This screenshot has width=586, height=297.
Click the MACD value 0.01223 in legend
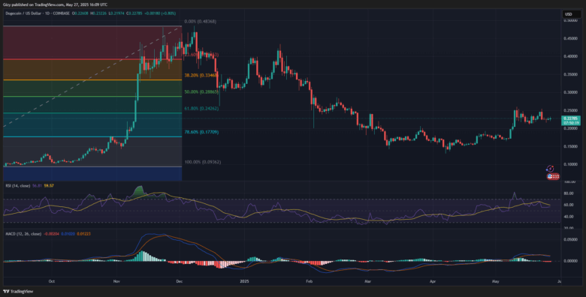click(x=84, y=234)
